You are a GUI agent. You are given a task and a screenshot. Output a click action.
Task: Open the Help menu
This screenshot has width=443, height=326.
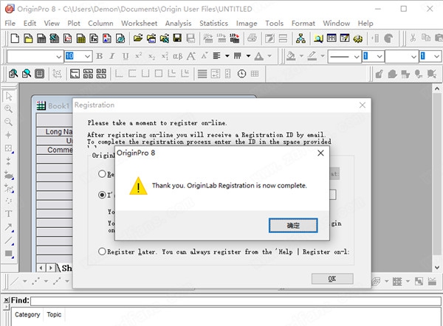point(365,23)
